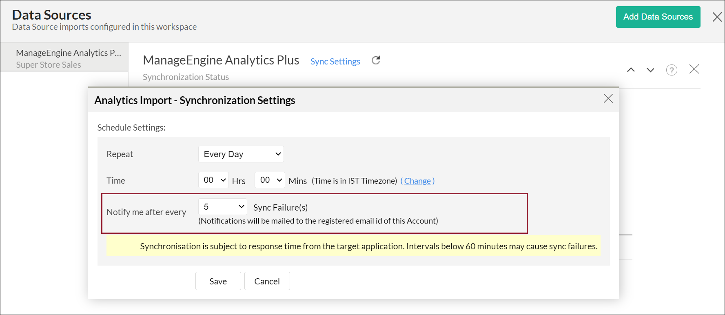Open the sync failure count dropdown
Viewport: 725px width, 315px height.
tap(223, 207)
